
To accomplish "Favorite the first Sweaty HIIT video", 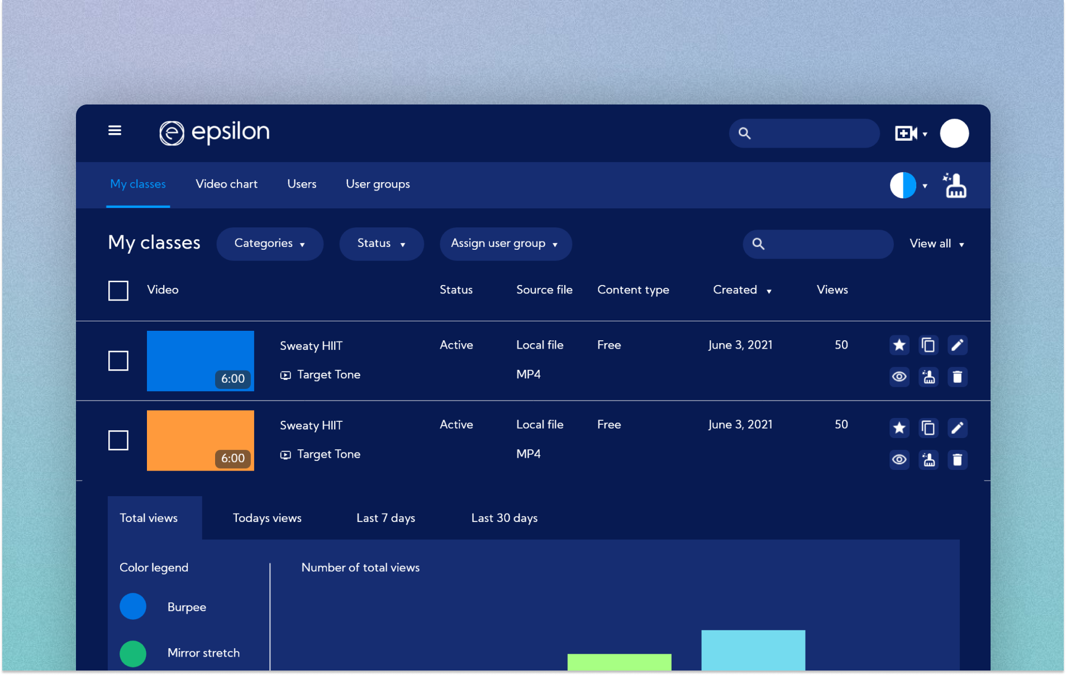I will click(x=899, y=345).
